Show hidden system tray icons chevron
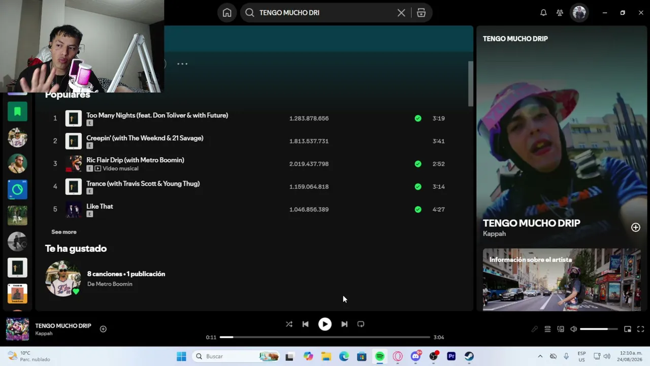Screen dimensions: 650x366 540,356
